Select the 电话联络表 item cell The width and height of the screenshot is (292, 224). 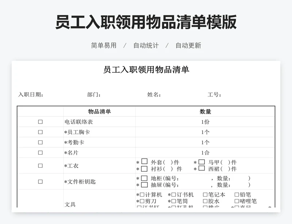[99, 122]
